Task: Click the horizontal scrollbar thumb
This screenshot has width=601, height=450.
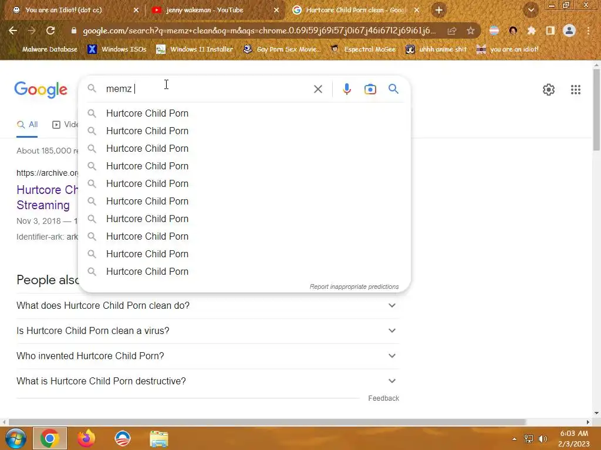Action: point(267,422)
